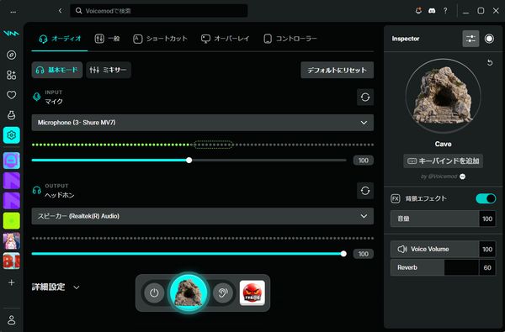Expand 詳細設定 section
Viewport: 505px width, 332px height.
[x=56, y=287]
